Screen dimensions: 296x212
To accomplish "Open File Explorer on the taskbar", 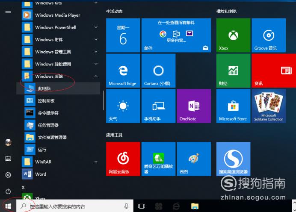I will coord(195,206).
